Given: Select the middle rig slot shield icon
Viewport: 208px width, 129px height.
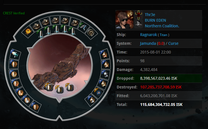Looking at the screenshot, I should point(60,89).
